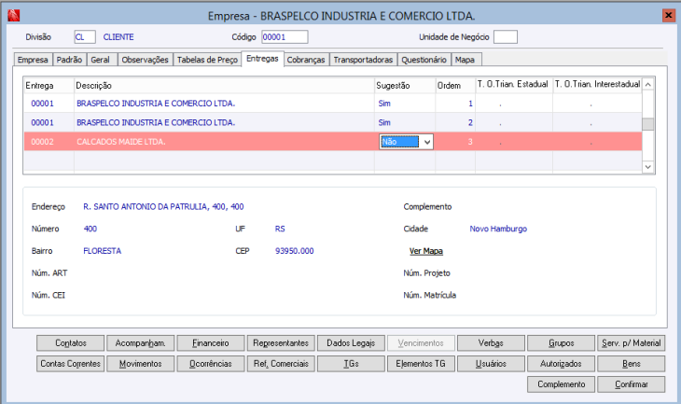Select the Tabelas de Preço tab
Image resolution: width=681 pixels, height=404 pixels.
pos(207,60)
